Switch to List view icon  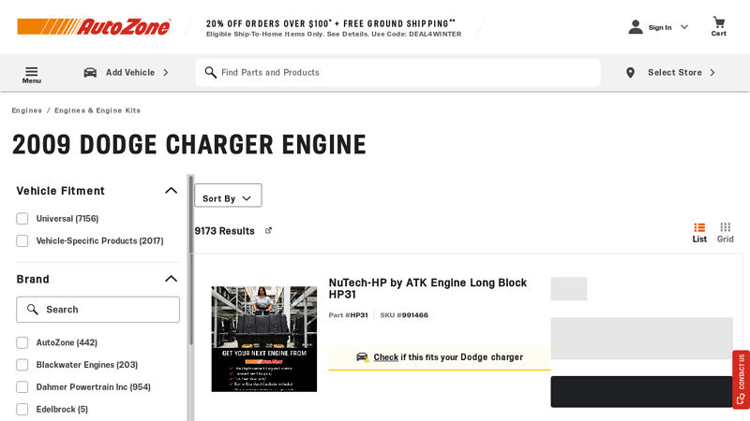(x=699, y=227)
